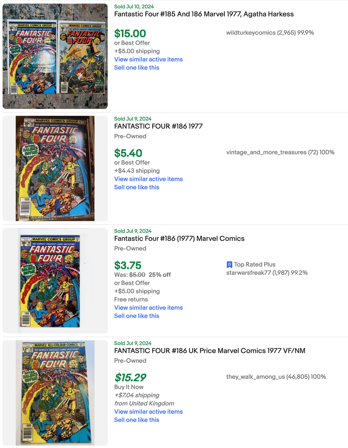Open the Fantastic Four #185 and 186 thumbnail
Screen dimensions: 348x448
pos(55,56)
